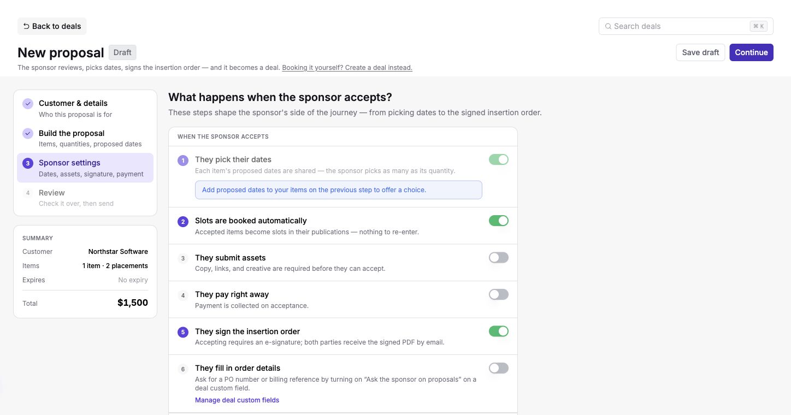Turn off They sign the insertion order switch
Screen dimensions: 791x415
[x=499, y=331]
